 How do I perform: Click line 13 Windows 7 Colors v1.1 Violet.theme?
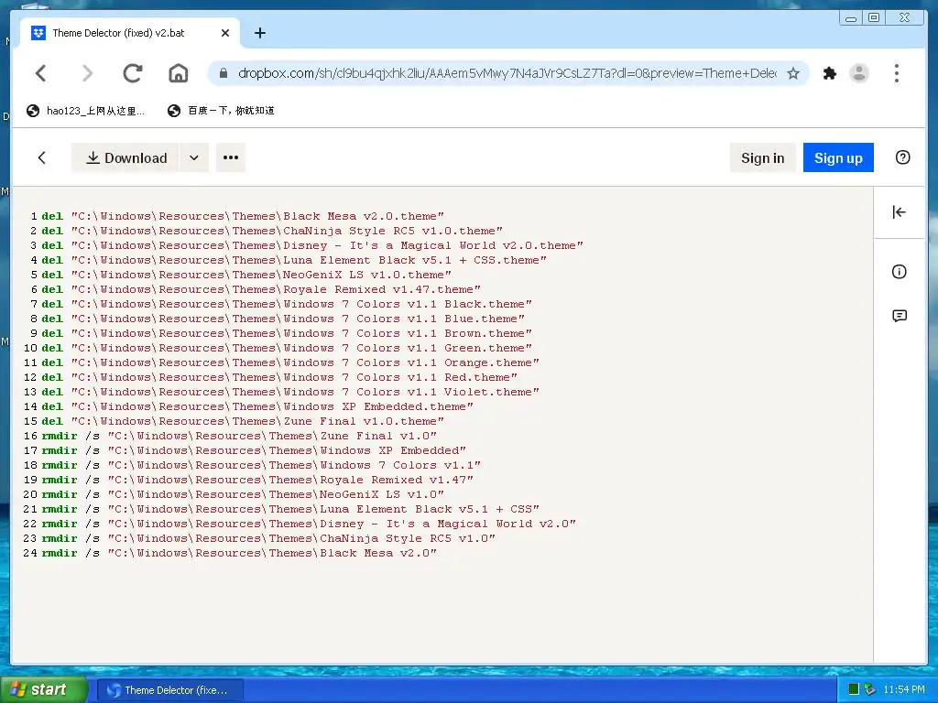tap(289, 392)
